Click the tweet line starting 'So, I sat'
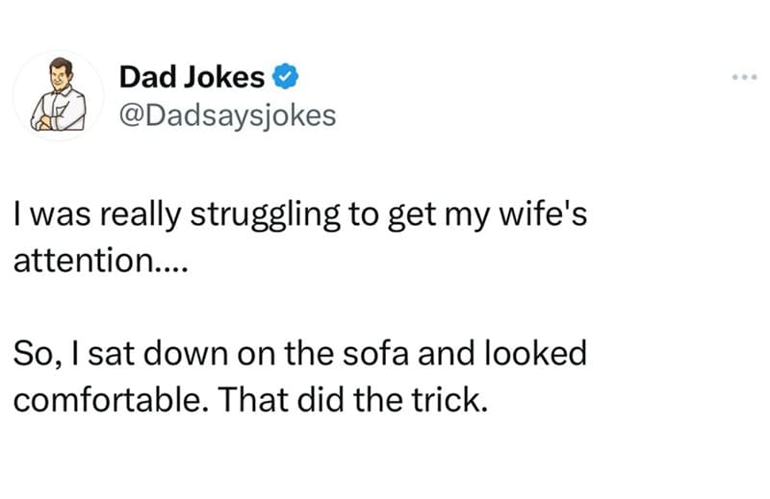The height and width of the screenshot is (499, 770). pos(300,353)
